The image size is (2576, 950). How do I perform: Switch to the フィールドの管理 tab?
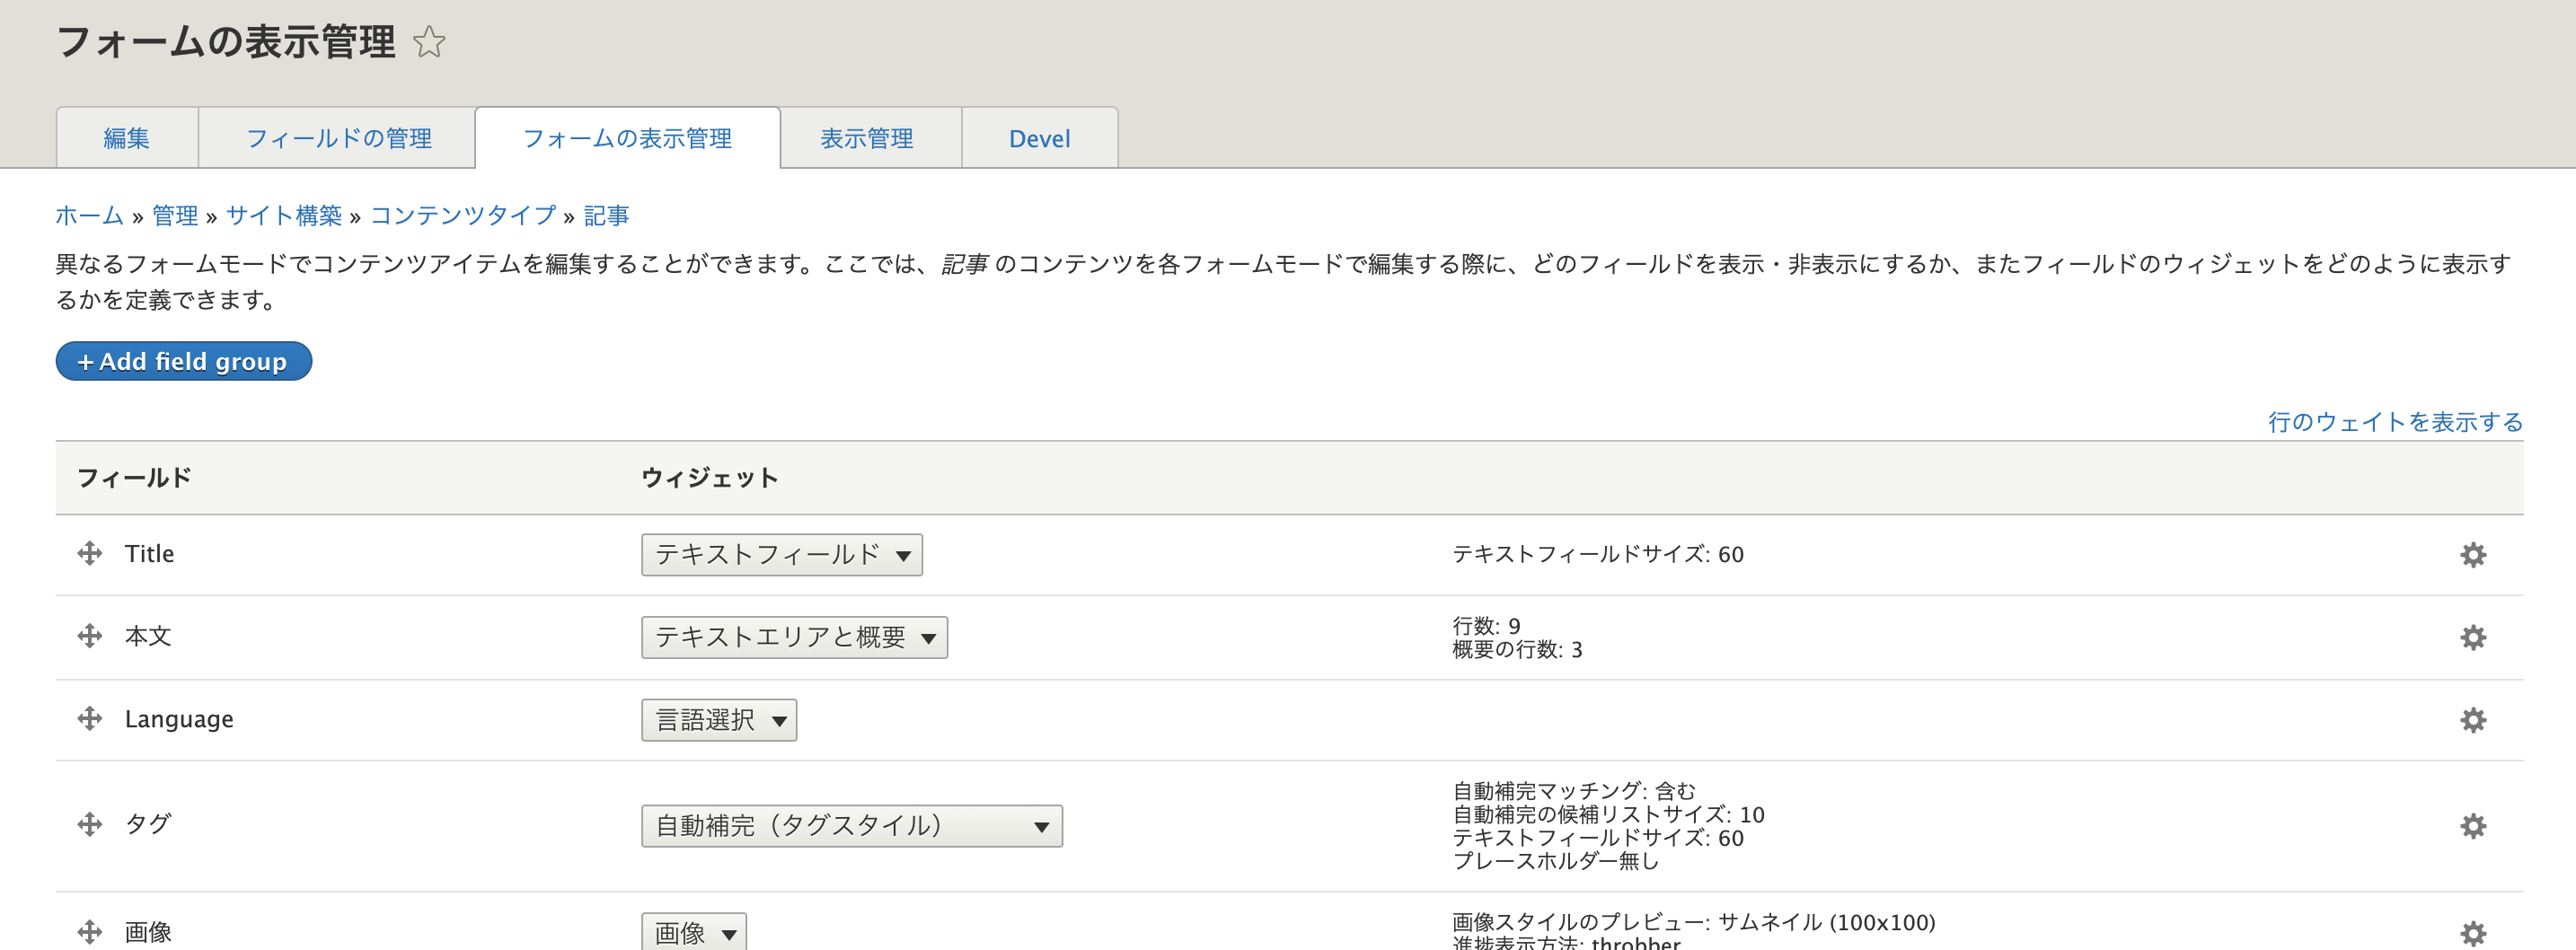(x=338, y=138)
